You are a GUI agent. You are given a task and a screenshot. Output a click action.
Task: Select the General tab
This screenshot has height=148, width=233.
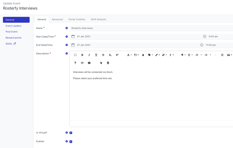(42, 19)
